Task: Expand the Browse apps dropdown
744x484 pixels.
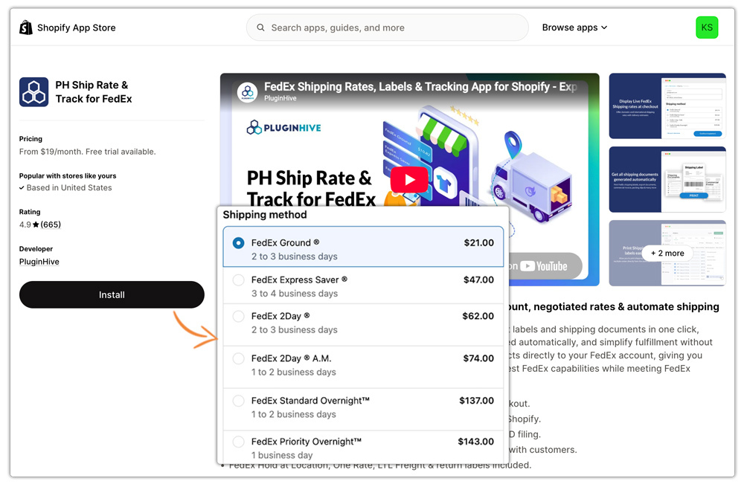Action: click(x=574, y=28)
